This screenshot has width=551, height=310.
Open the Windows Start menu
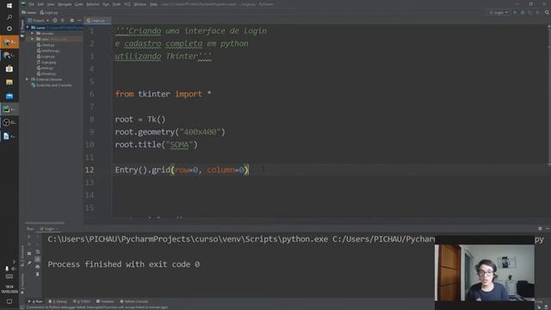(9, 5)
